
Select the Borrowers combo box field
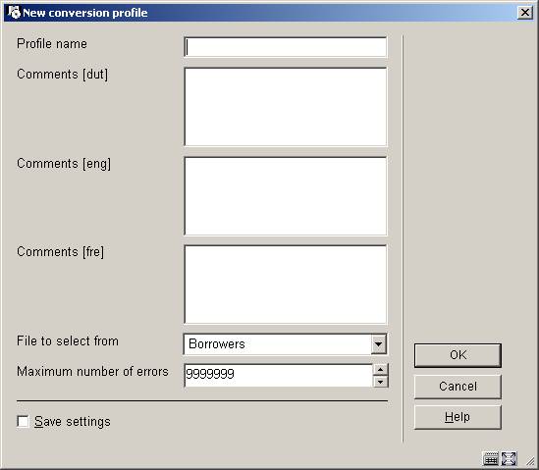pos(285,343)
